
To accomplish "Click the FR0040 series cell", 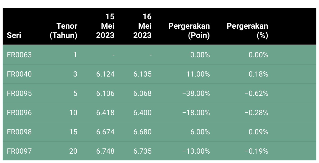I will (19, 74).
